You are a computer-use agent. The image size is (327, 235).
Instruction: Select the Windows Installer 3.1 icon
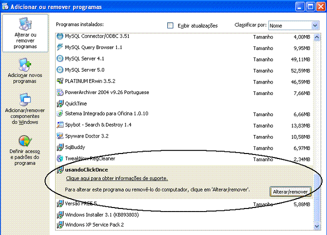tap(60, 214)
